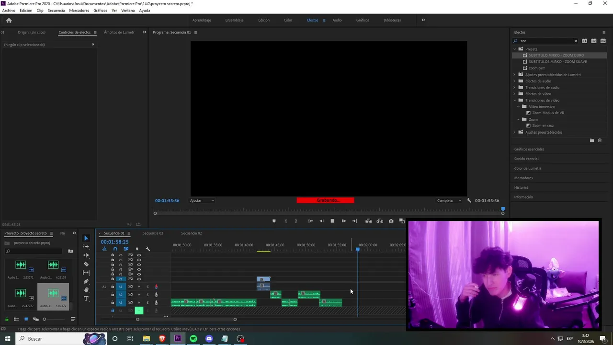Open timeline display settings wrench
Viewport: 613px width, 345px height.
pyautogui.click(x=148, y=249)
